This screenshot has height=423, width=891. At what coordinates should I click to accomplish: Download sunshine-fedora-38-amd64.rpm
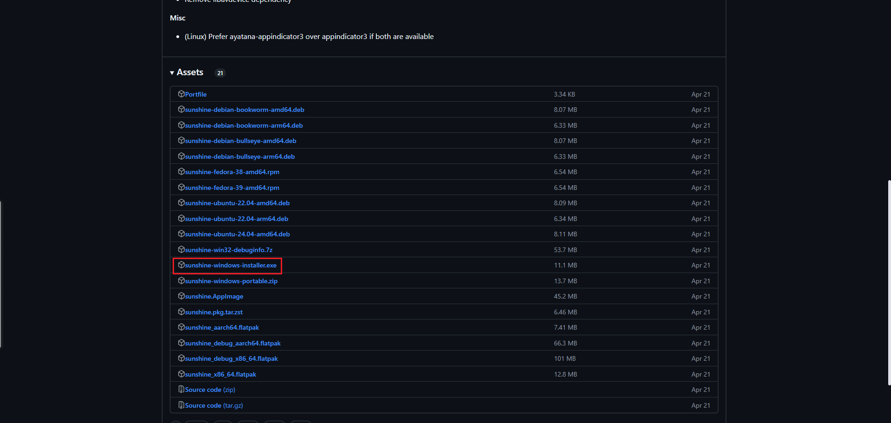tap(232, 172)
